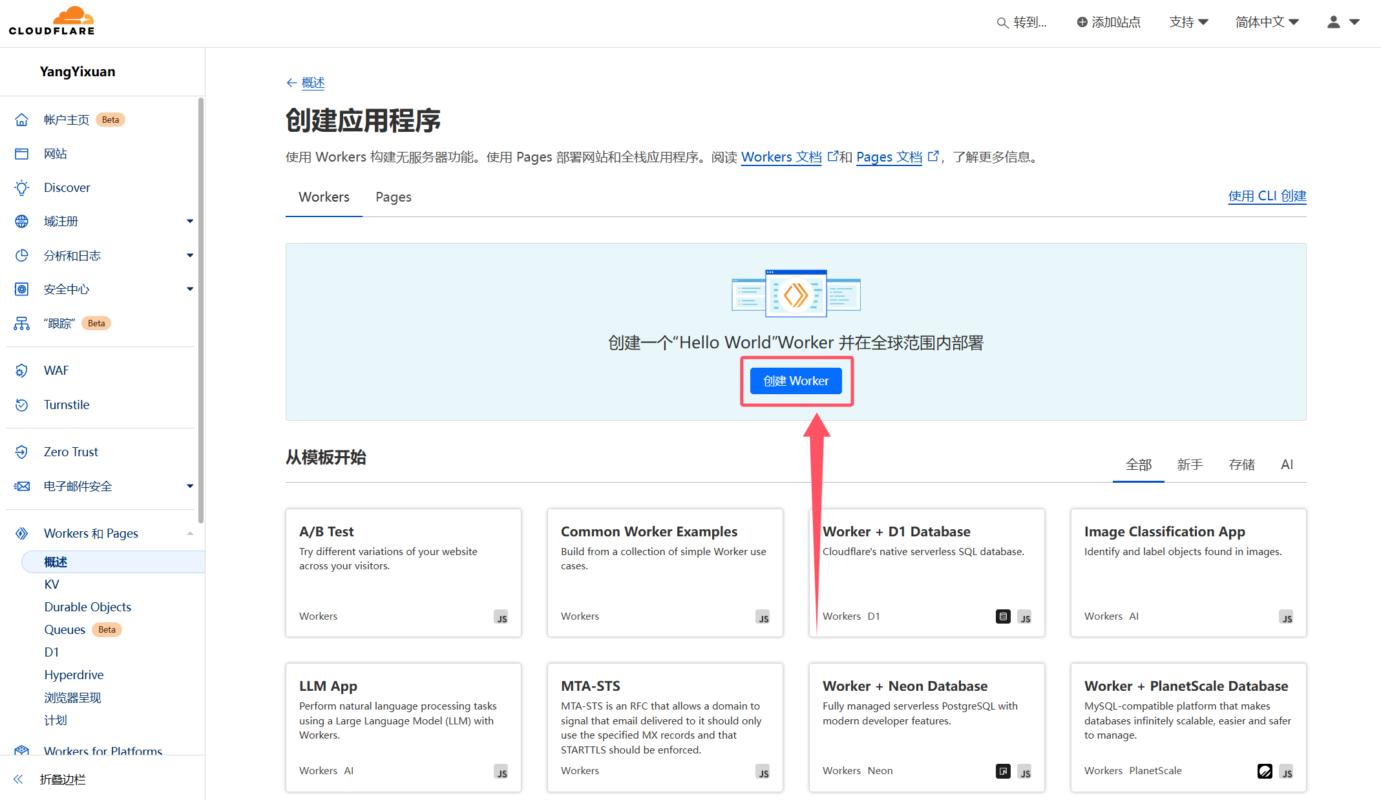
Task: Click the 安全中心 sidebar icon
Action: click(x=21, y=289)
